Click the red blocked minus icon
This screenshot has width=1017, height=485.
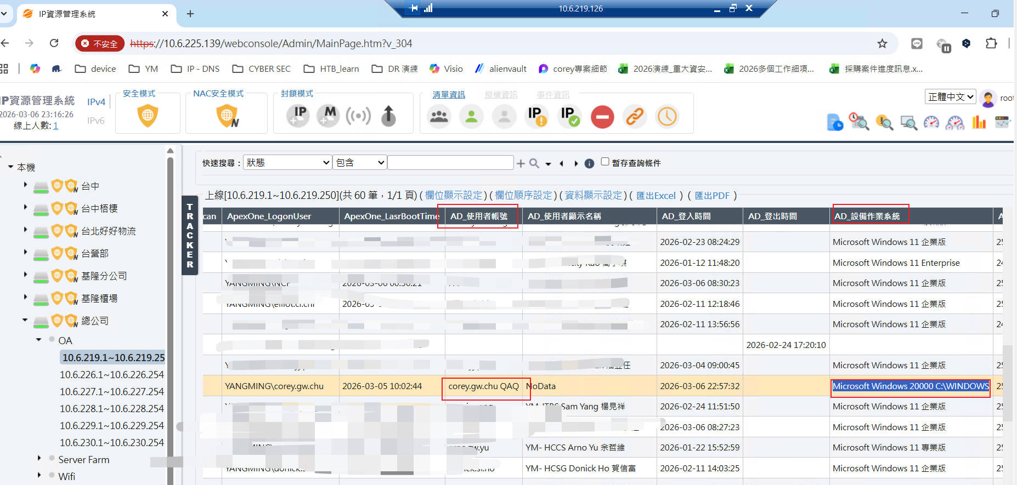pos(602,117)
